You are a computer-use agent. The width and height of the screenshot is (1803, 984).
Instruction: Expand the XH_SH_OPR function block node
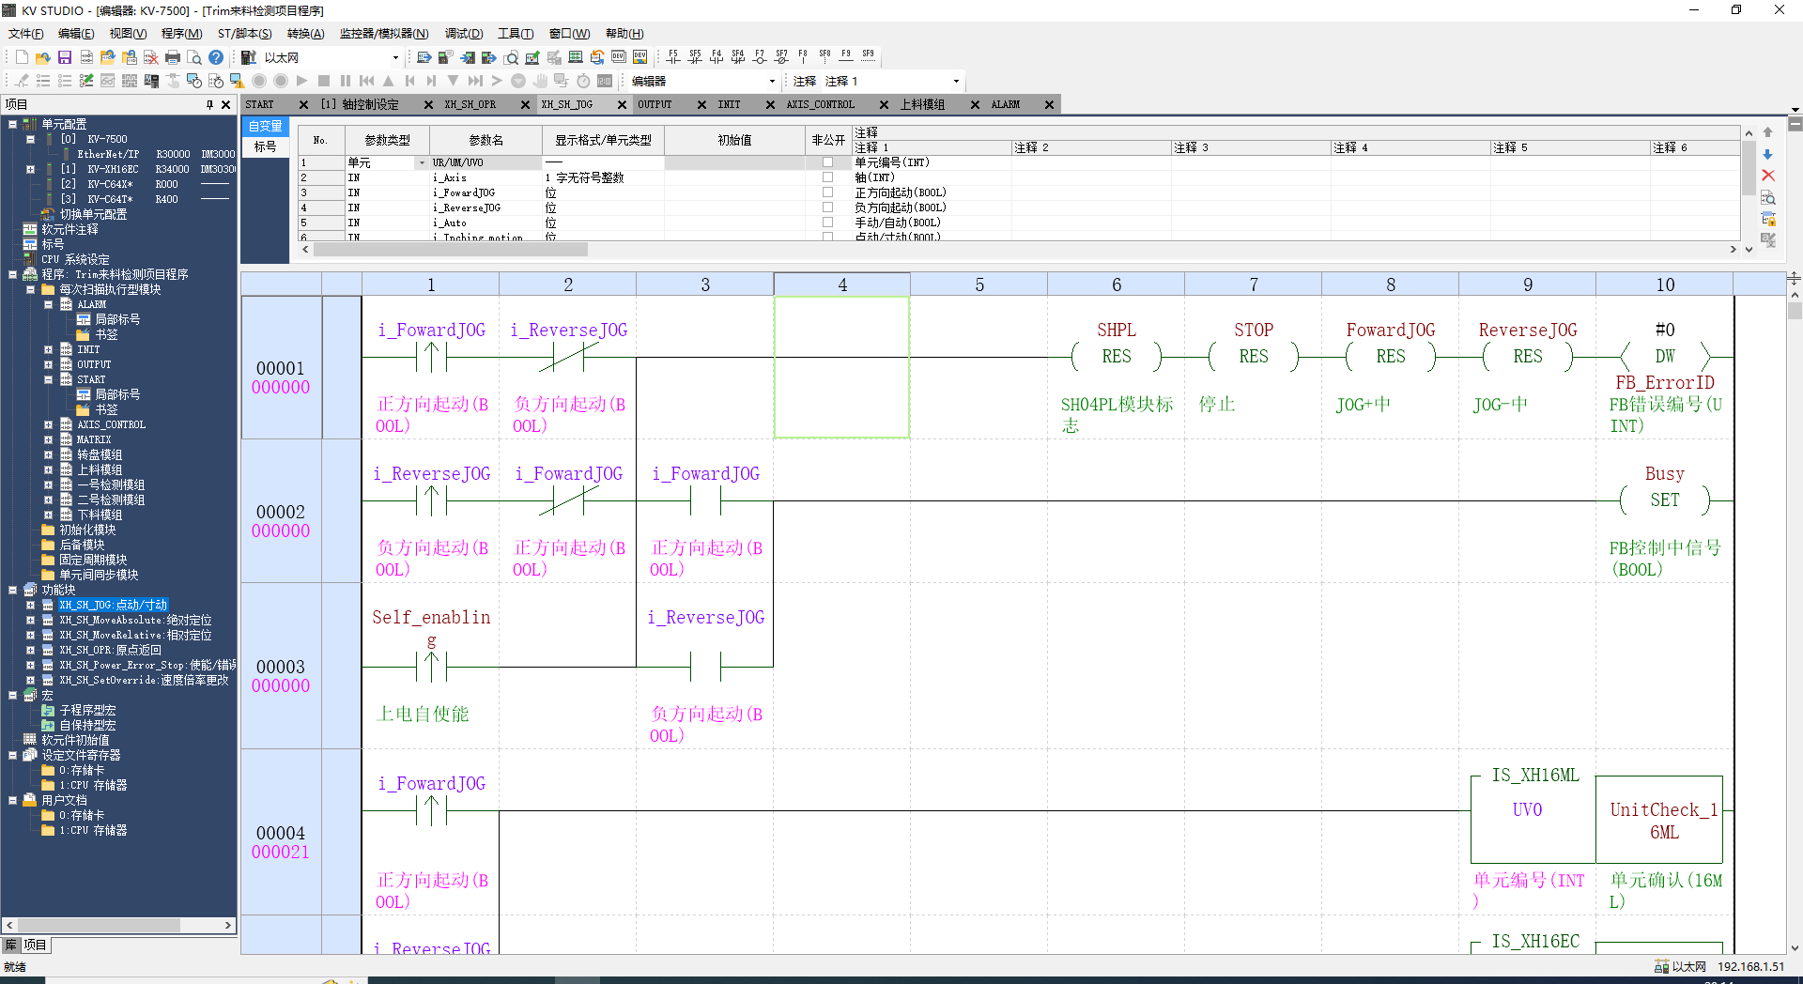(30, 650)
